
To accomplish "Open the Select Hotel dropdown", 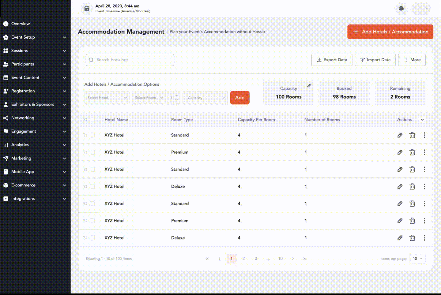I will pyautogui.click(x=107, y=98).
